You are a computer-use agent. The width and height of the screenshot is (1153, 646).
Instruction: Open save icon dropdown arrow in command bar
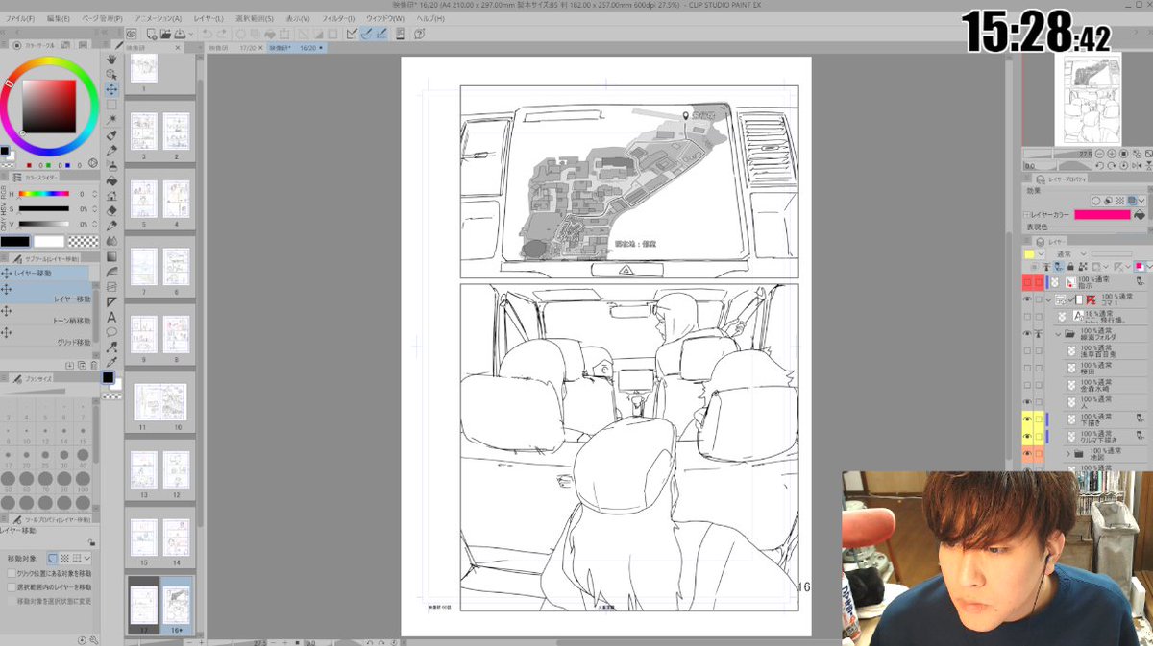192,34
